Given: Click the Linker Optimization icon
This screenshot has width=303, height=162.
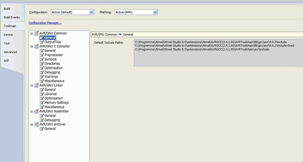Looking at the screenshot, I should coord(42,98).
